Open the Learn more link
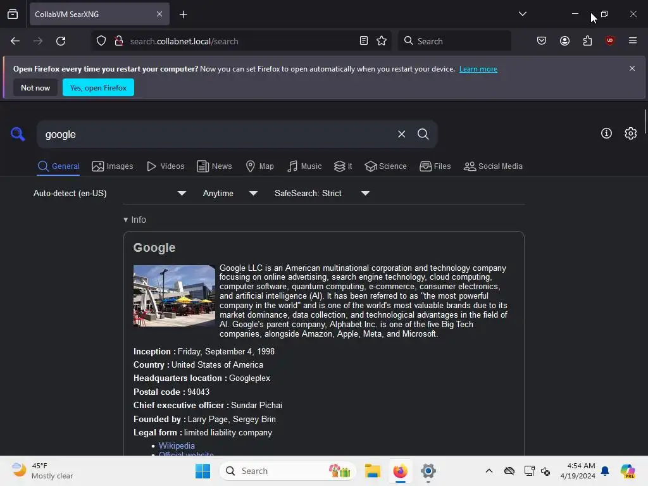The image size is (648, 486). 478,69
